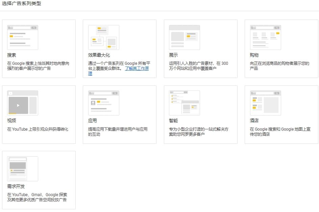
Task: Open the 了解其工作原理 link
Action: (x=137, y=68)
